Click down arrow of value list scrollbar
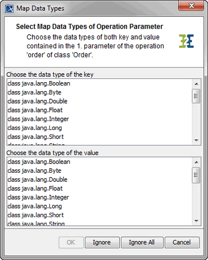 [196, 221]
